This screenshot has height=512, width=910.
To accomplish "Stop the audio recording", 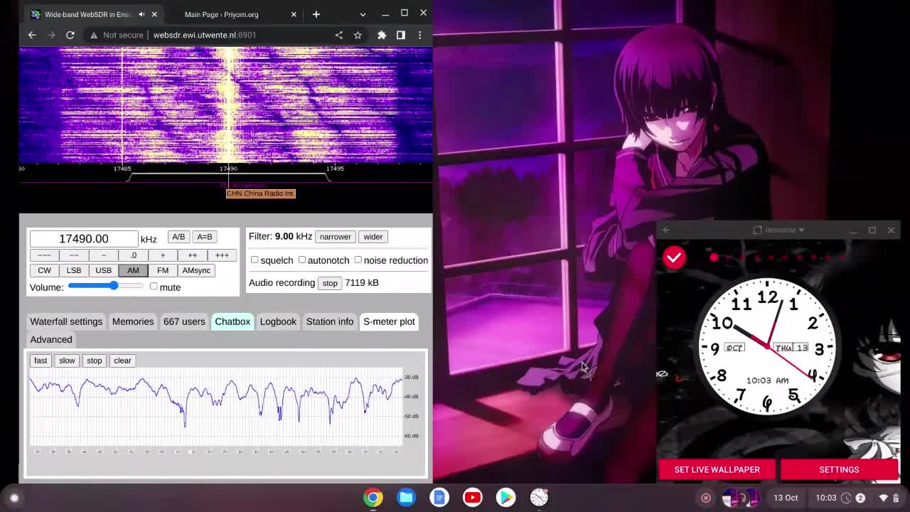I will click(x=330, y=283).
